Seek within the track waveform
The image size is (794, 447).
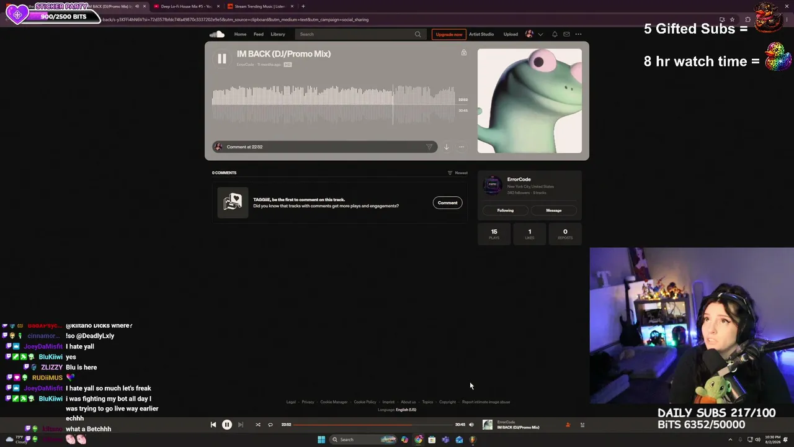(334, 105)
